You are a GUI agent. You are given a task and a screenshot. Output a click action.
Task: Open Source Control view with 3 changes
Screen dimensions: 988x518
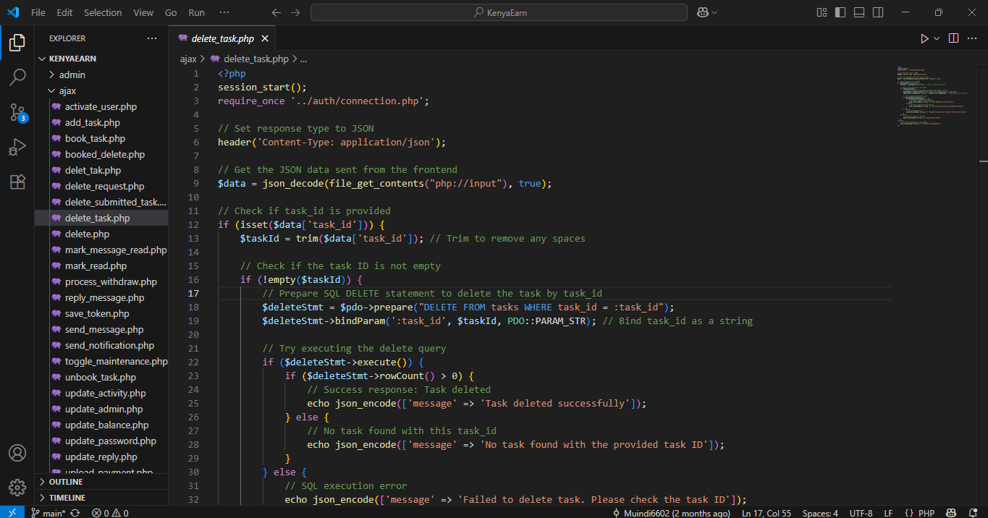coord(17,112)
